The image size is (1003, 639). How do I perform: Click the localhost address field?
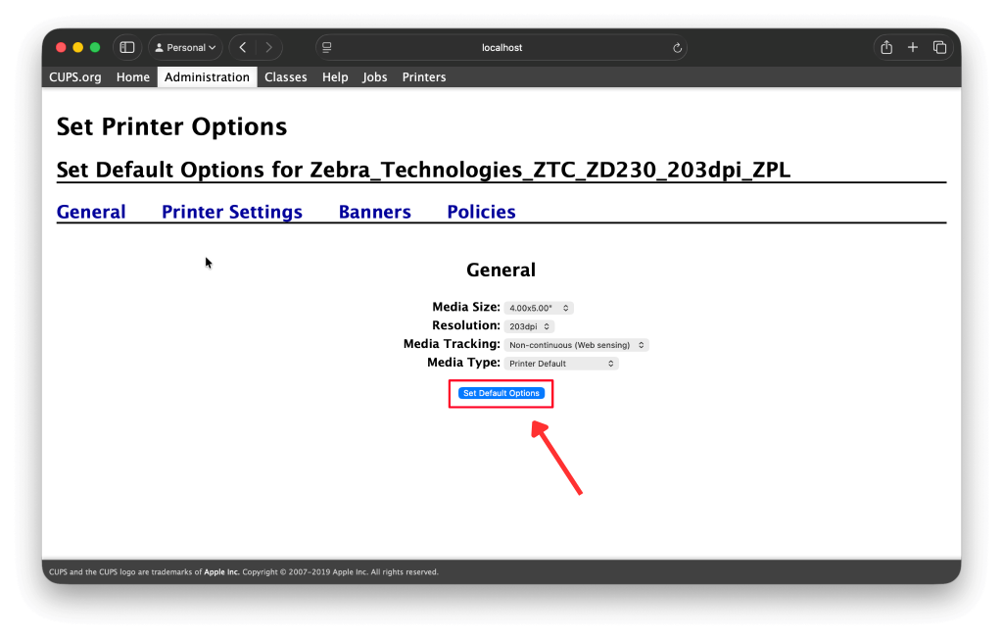[x=500, y=47]
